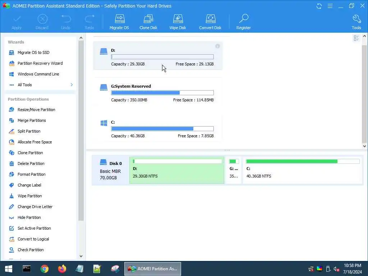
Task: Launch Firefox from taskbar
Action: click(62, 269)
